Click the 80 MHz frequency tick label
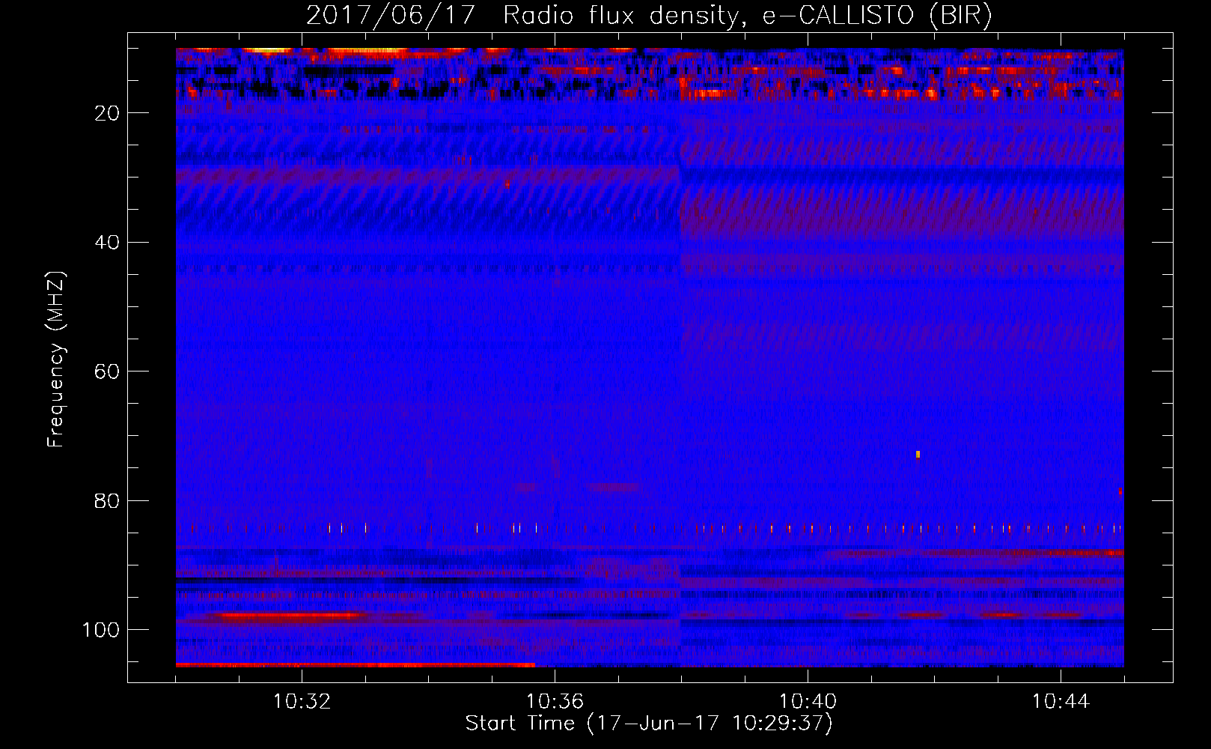This screenshot has height=749, width=1211. 108,500
